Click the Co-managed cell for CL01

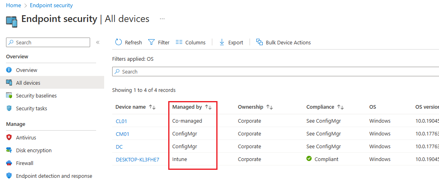point(187,121)
